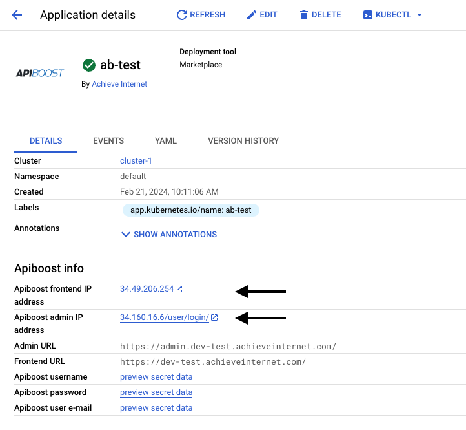Click the APIBoost logo image

40,73
